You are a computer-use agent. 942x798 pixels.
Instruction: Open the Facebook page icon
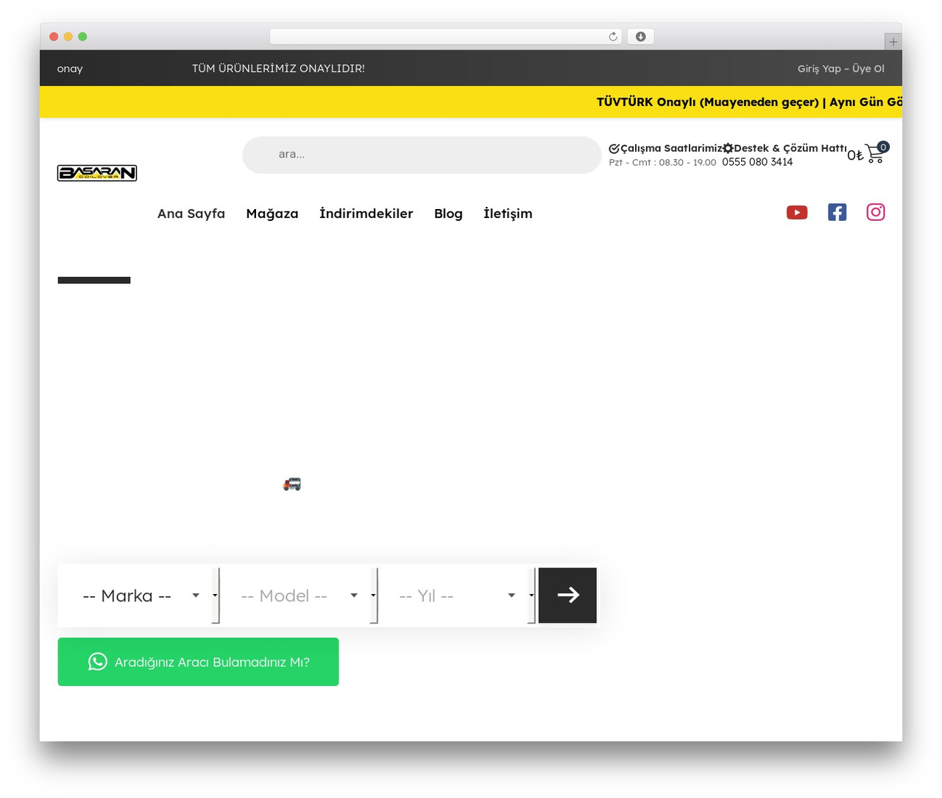click(837, 212)
